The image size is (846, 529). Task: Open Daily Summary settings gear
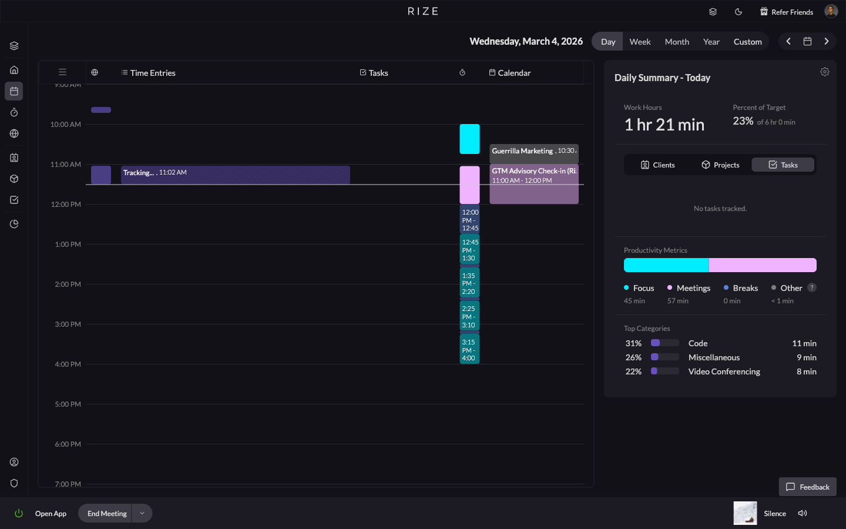[x=825, y=71]
